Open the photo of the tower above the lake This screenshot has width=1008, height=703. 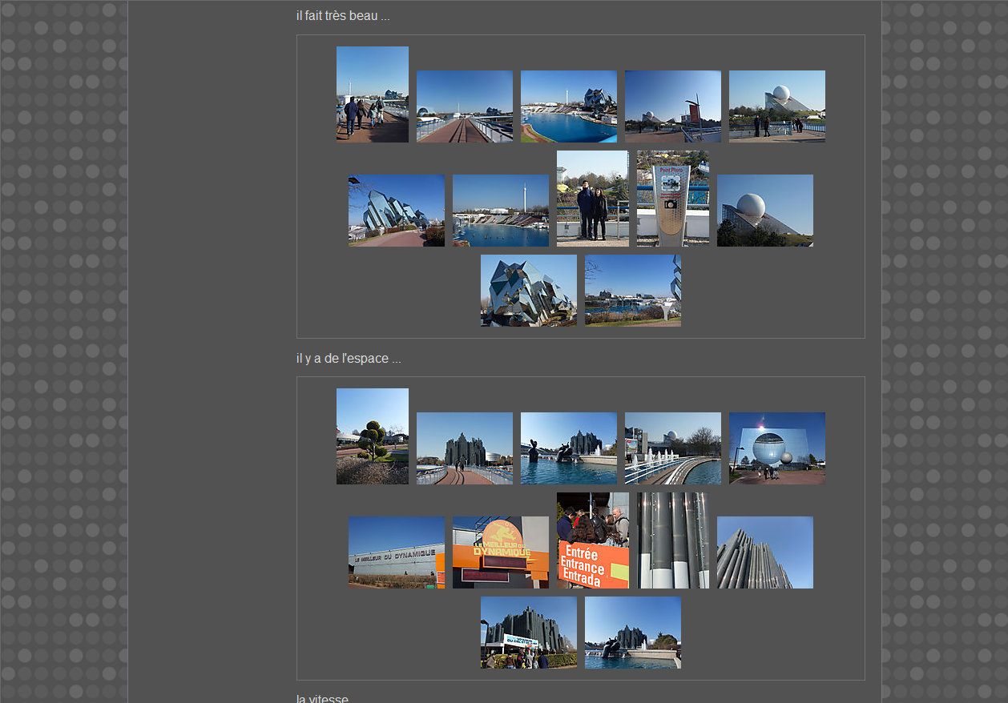500,211
